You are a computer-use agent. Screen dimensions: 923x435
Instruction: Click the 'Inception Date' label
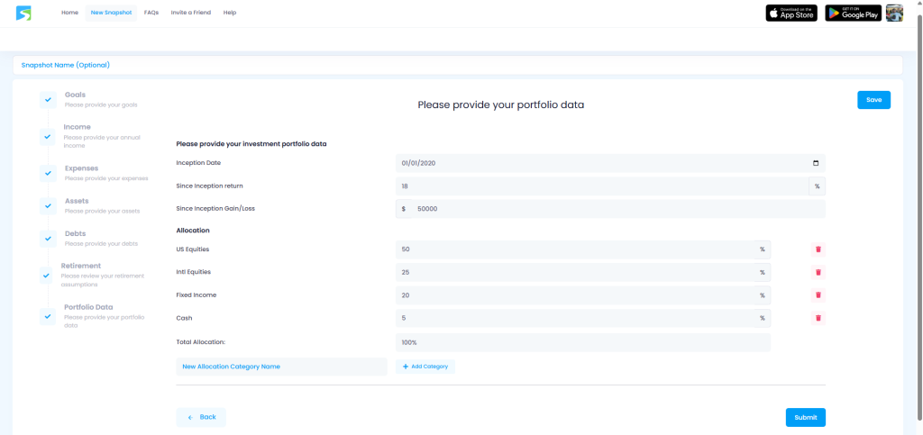click(198, 162)
